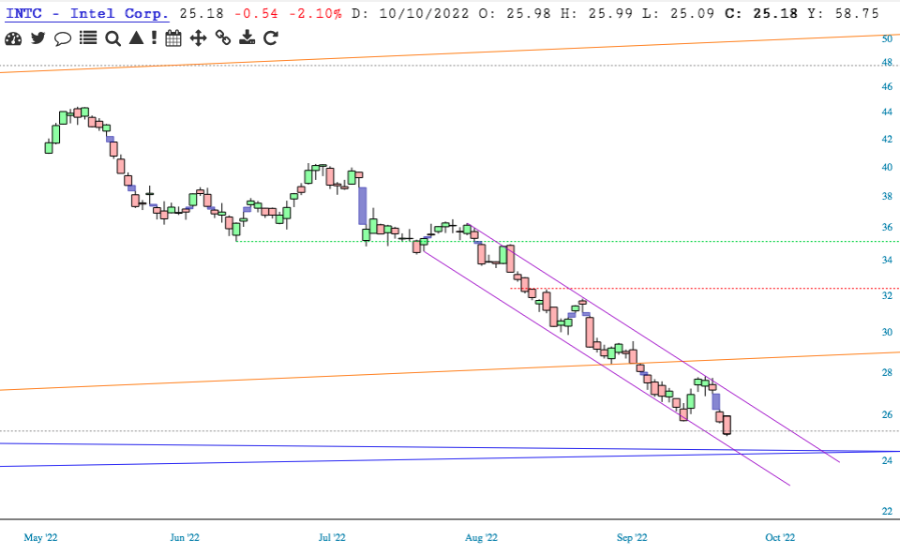900x554 pixels.
Task: Click price axis label 46
Action: 887,86
